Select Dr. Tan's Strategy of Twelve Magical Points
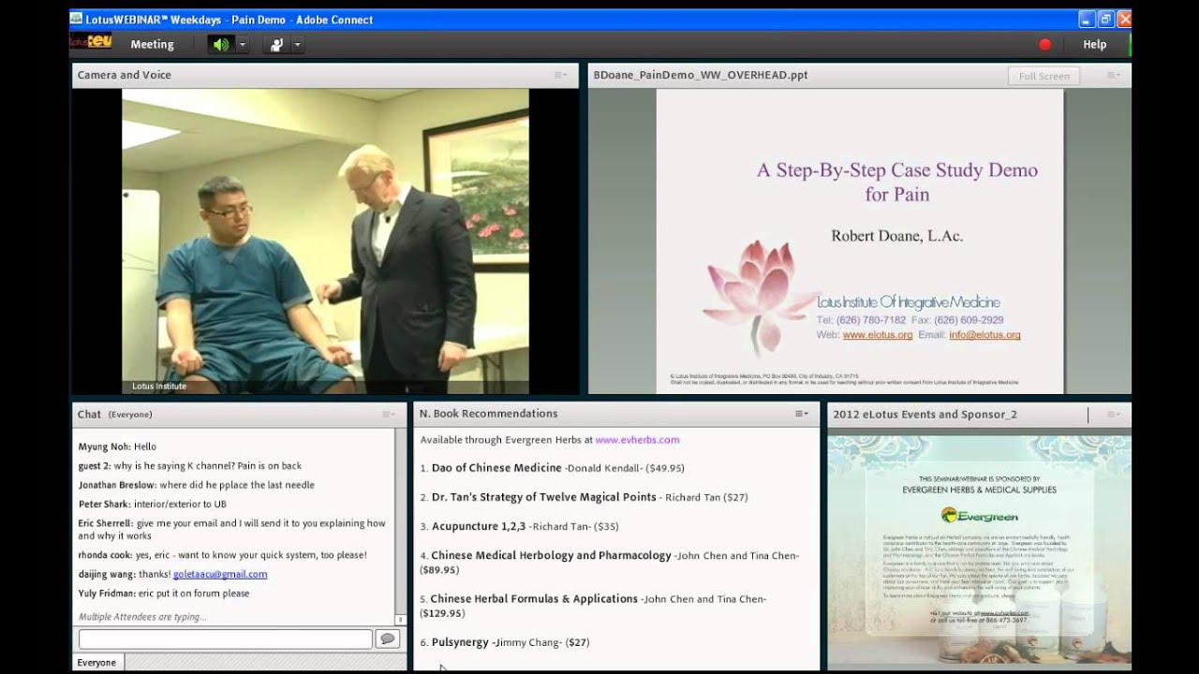The image size is (1199, 674). [x=584, y=497]
